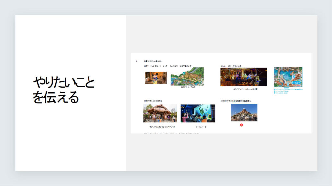This screenshot has height=186, width=332.
Task: Click the caption under the night show photo
Action: pos(246,89)
